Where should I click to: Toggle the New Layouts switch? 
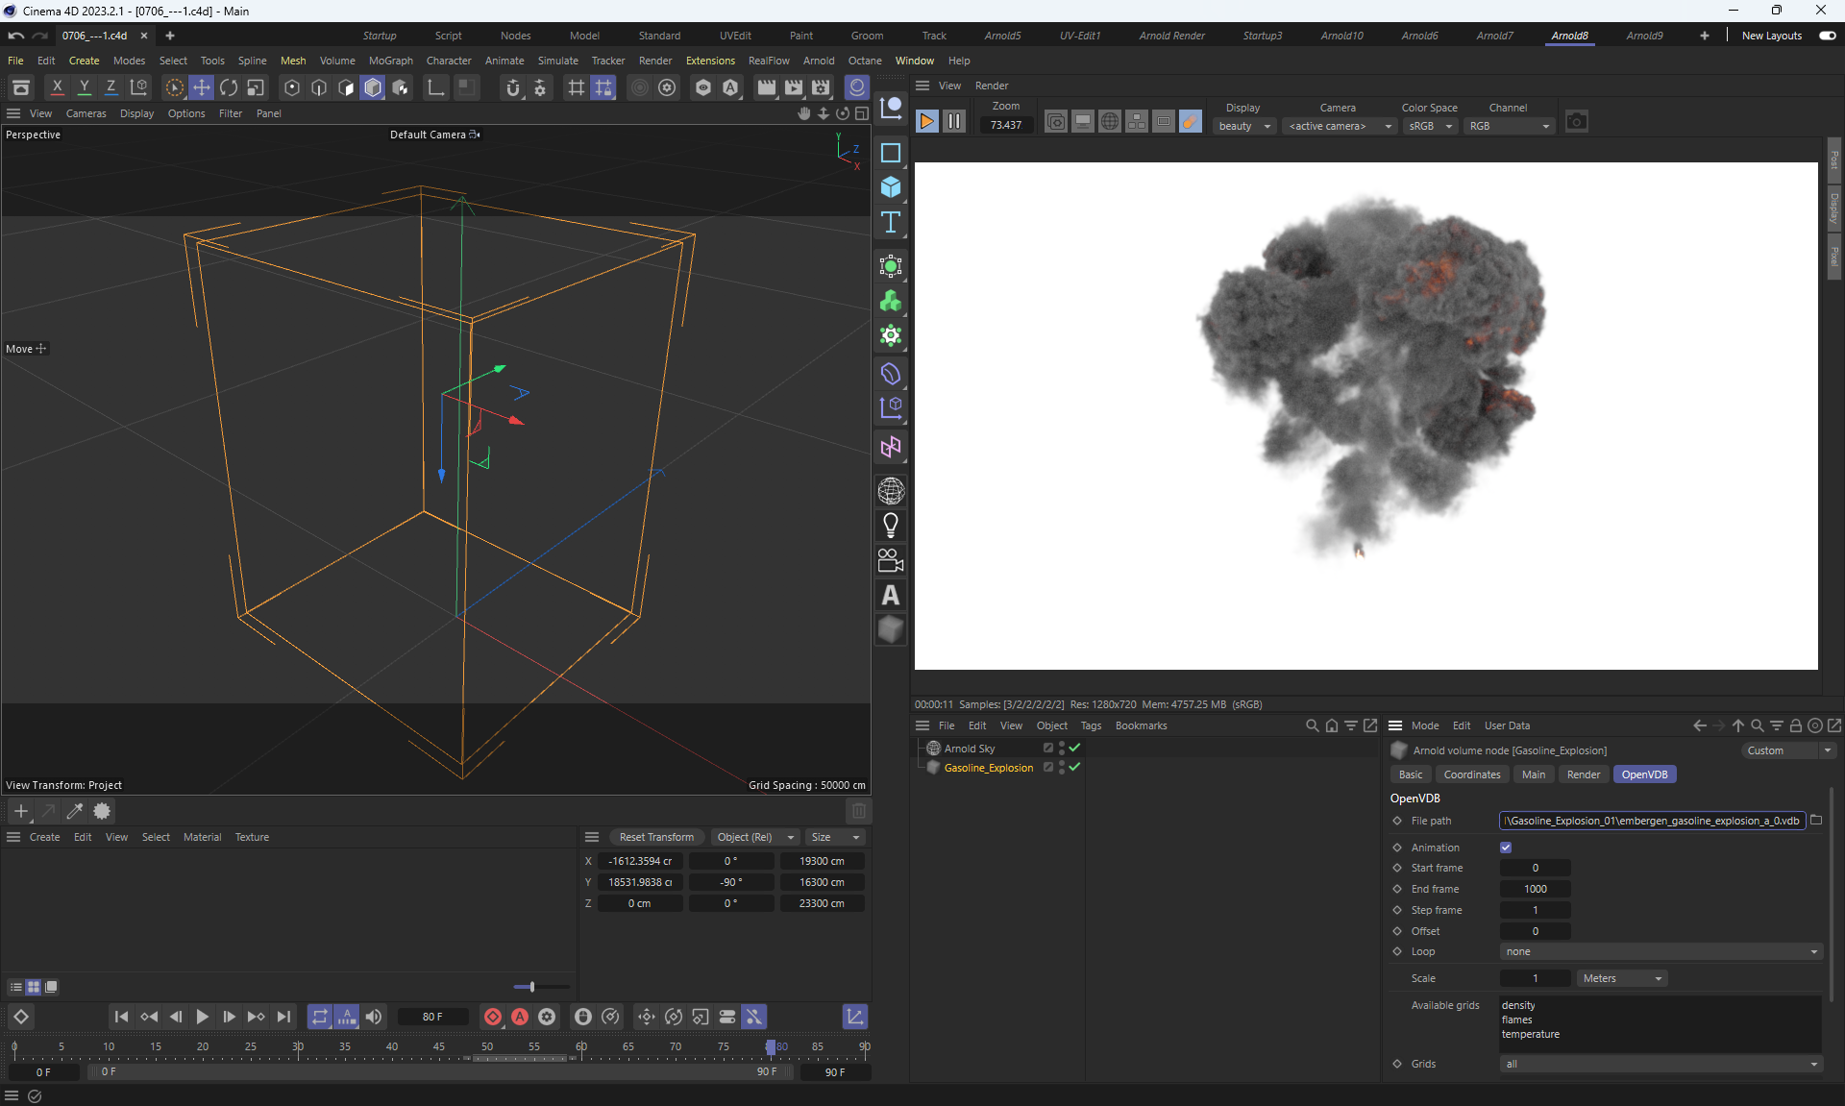tap(1827, 36)
